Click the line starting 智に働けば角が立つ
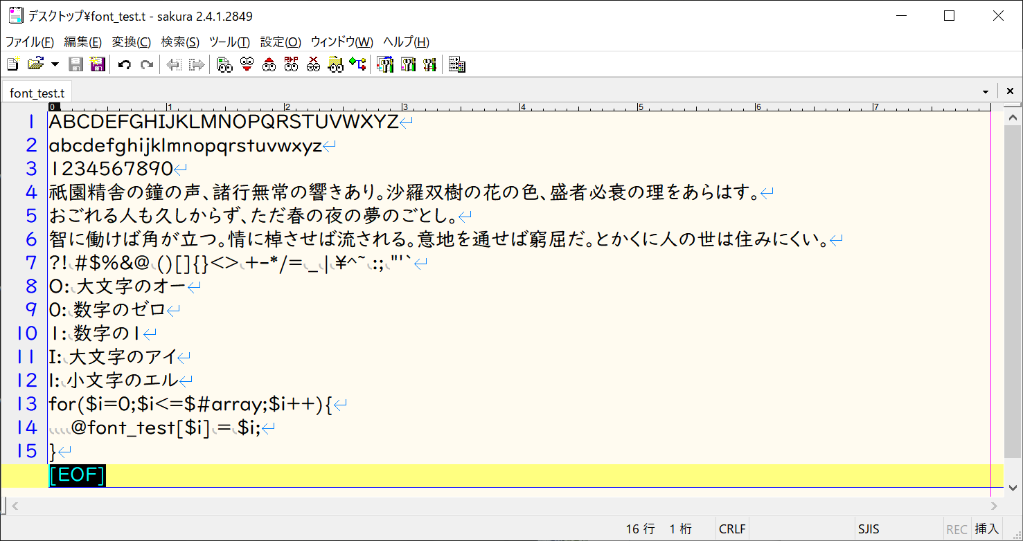The width and height of the screenshot is (1023, 541). coord(438,239)
